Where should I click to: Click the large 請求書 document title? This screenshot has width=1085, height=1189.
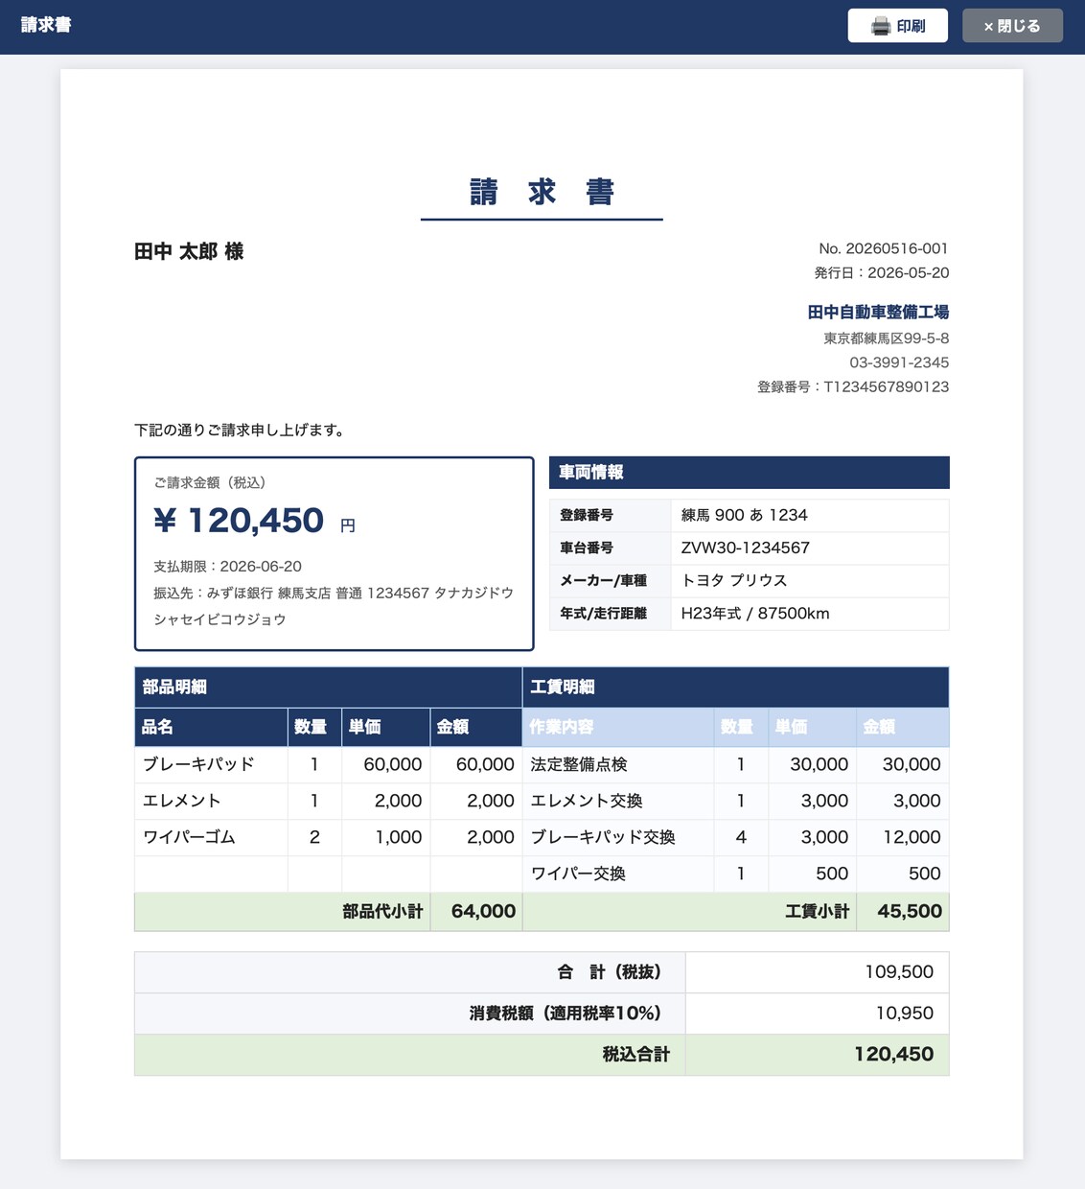(x=542, y=192)
